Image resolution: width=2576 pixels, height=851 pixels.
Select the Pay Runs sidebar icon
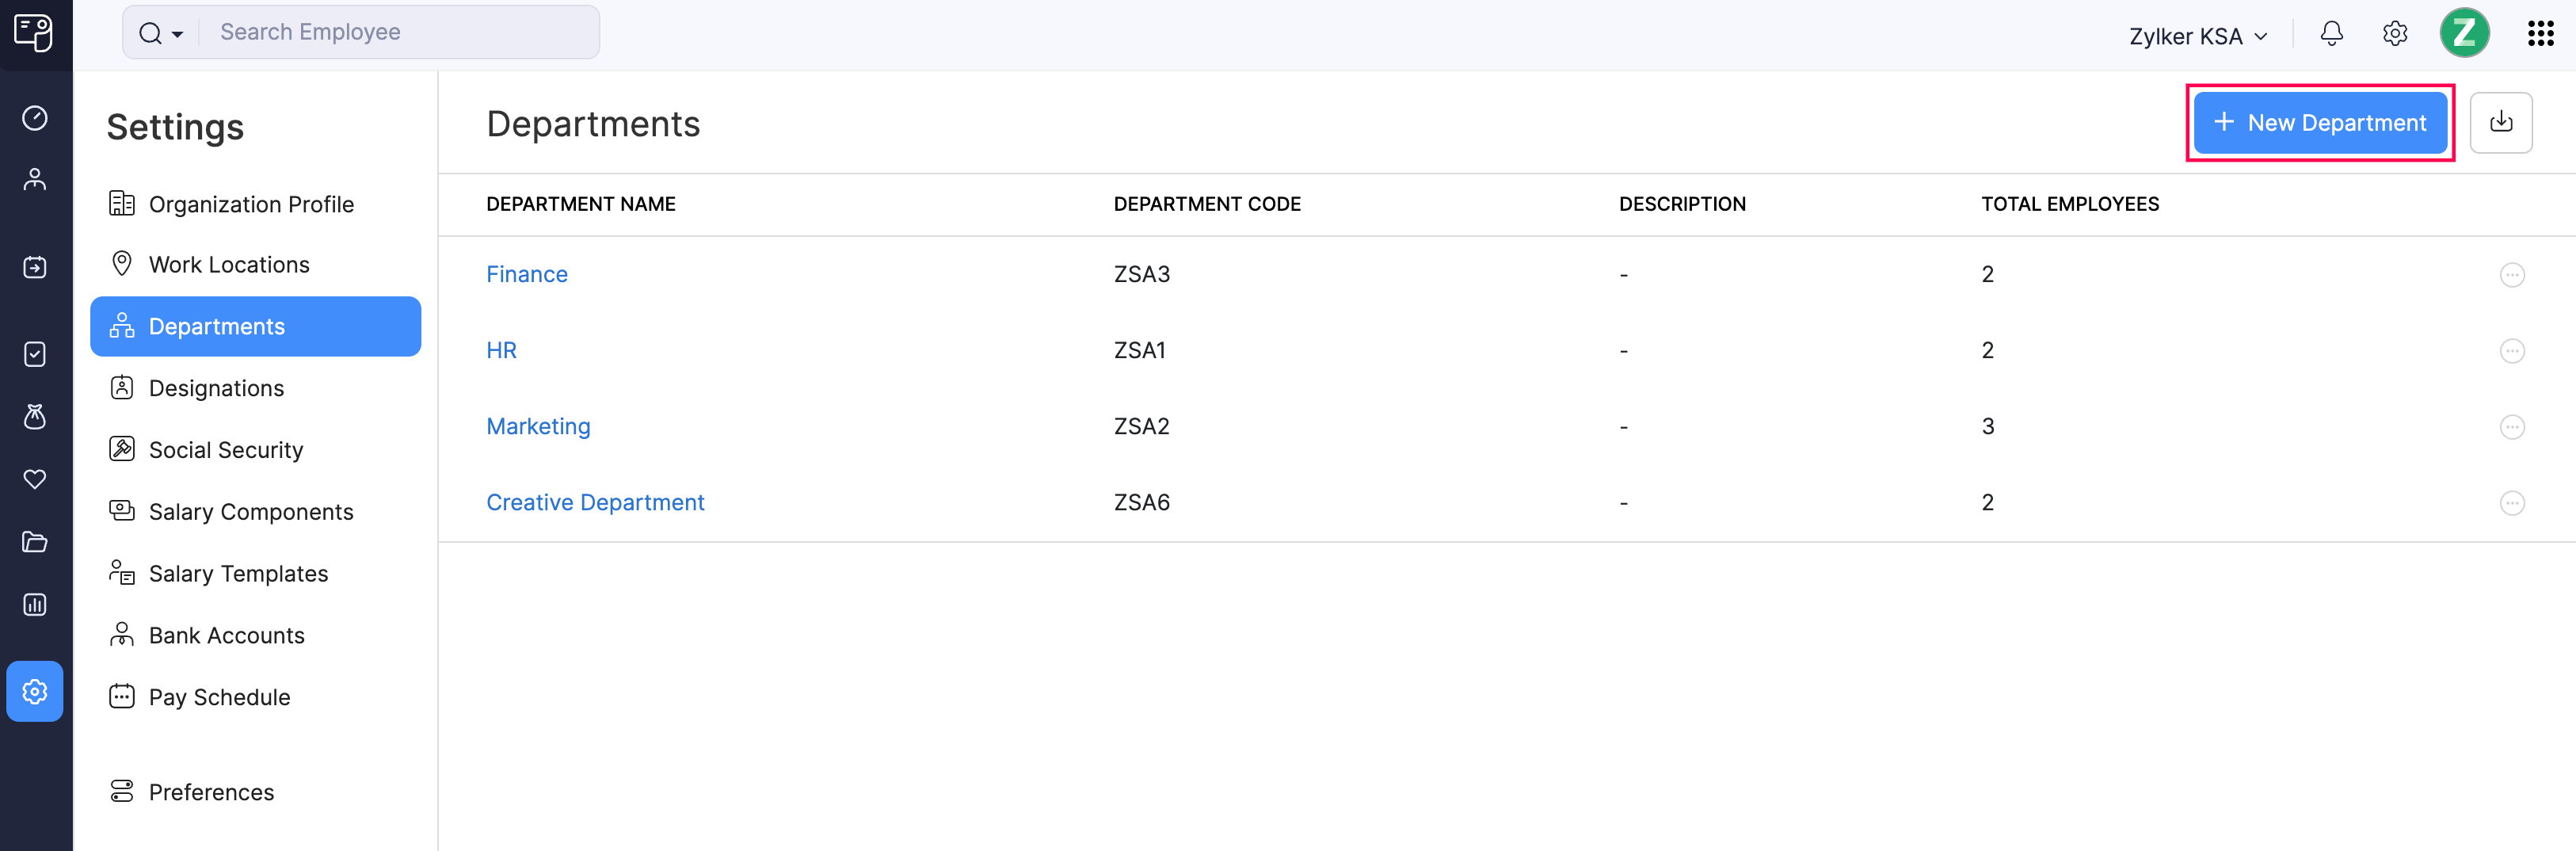(x=35, y=267)
